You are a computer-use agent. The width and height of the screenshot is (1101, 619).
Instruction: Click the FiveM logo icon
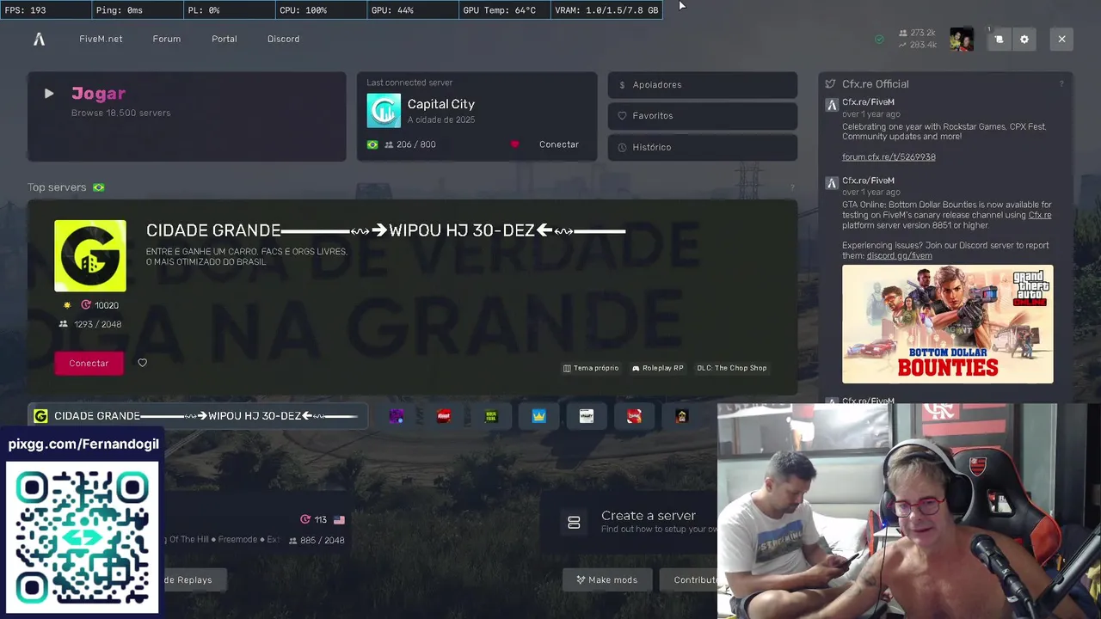pos(39,39)
